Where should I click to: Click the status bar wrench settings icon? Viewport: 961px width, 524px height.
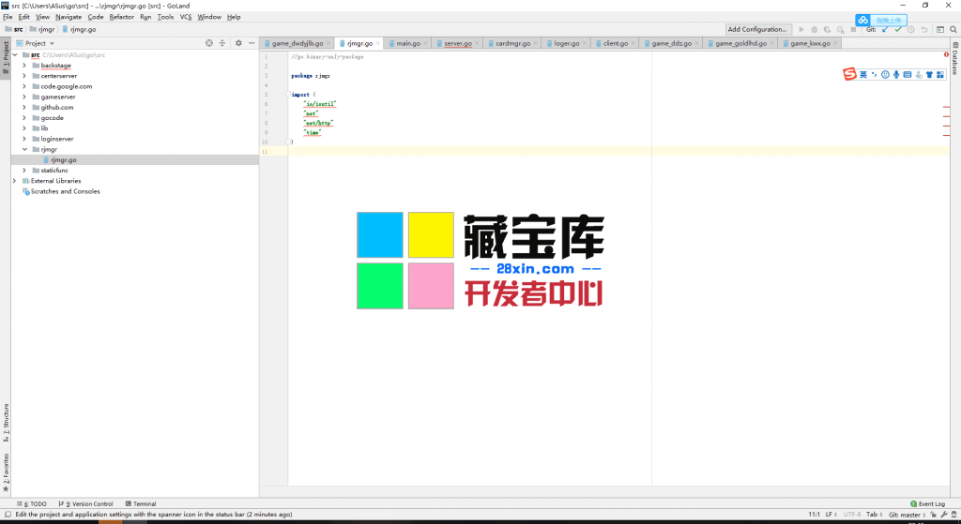[944, 515]
